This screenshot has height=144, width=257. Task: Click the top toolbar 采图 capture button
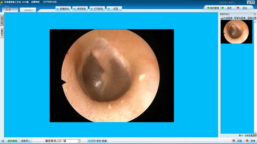114,9
